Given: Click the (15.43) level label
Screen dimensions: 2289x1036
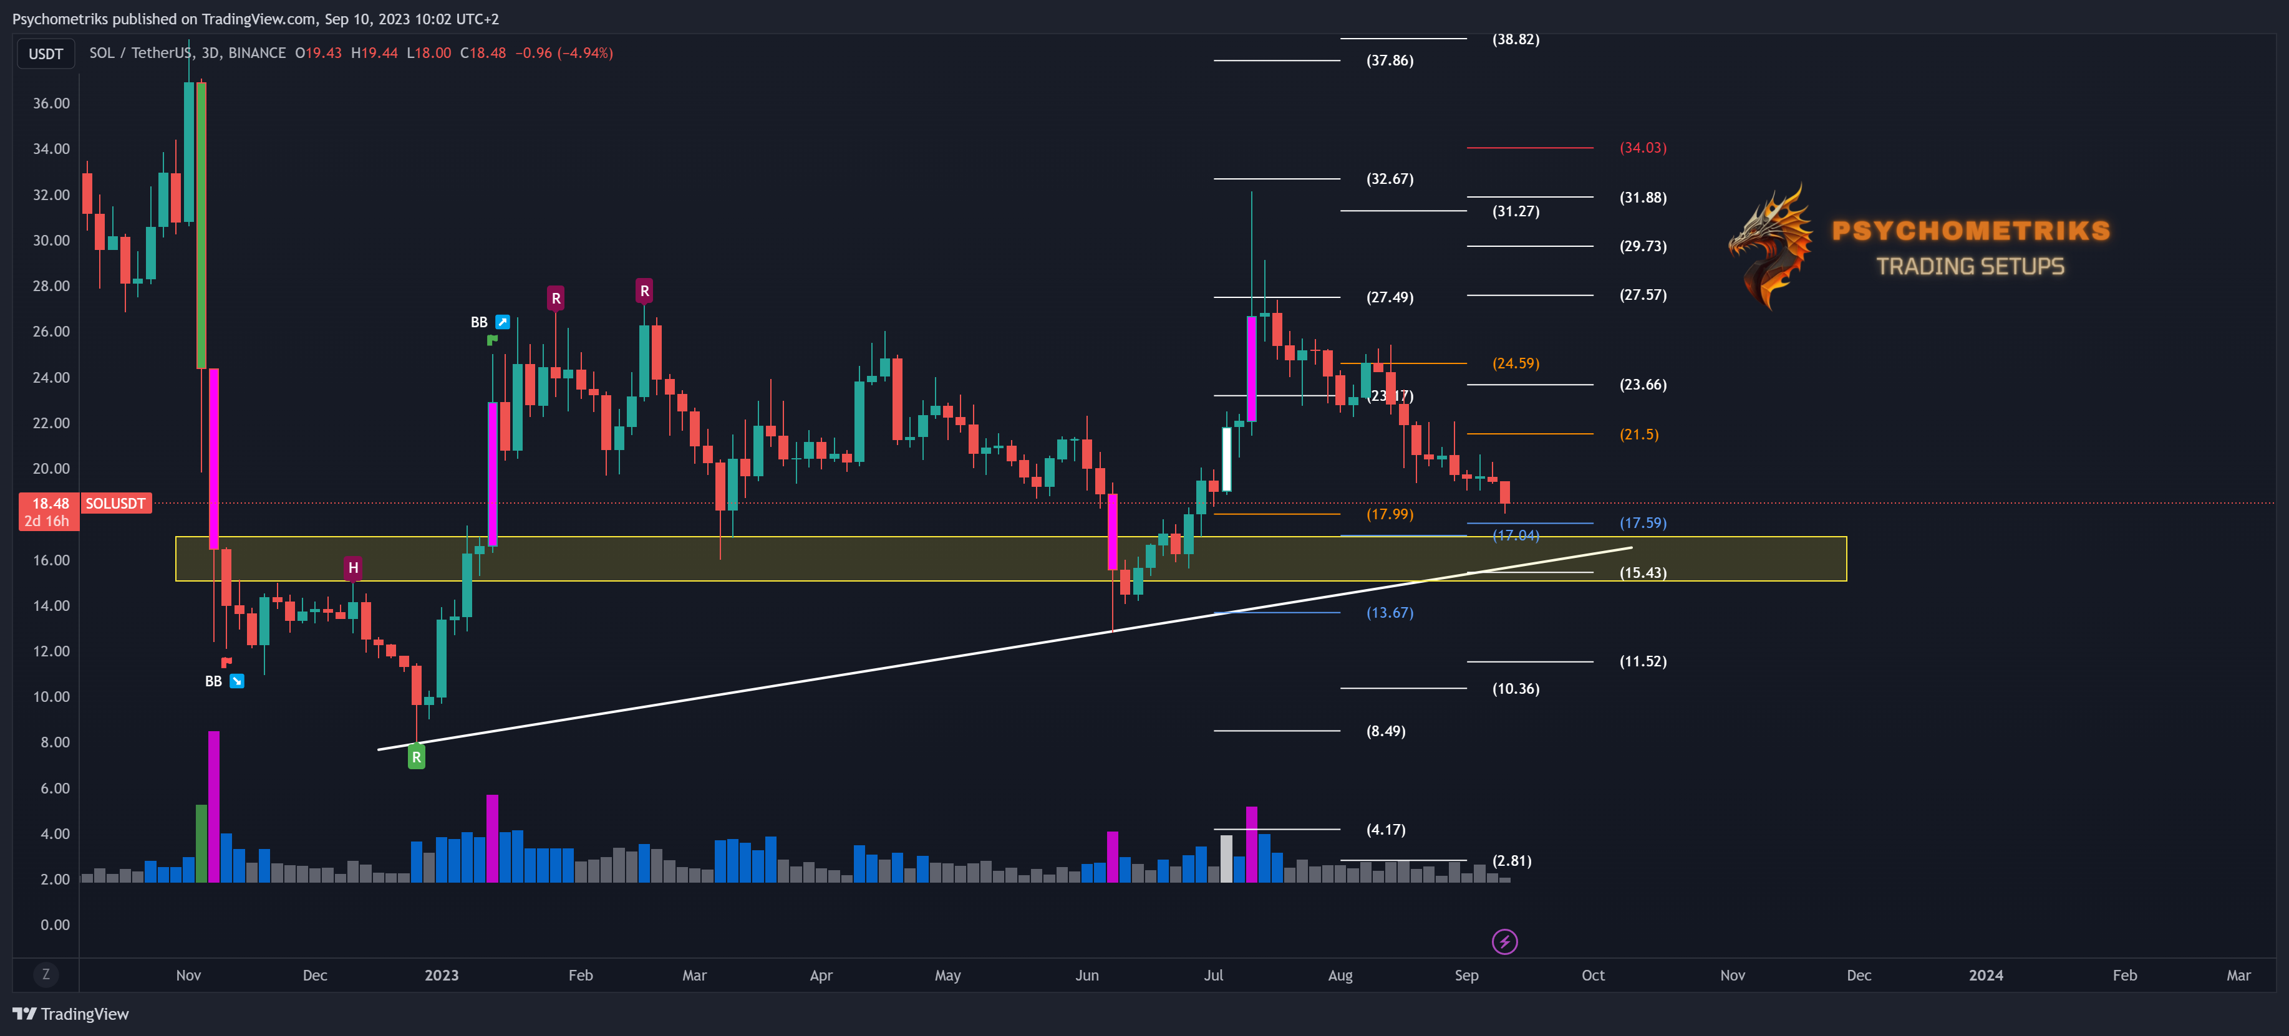Looking at the screenshot, I should 1642,573.
